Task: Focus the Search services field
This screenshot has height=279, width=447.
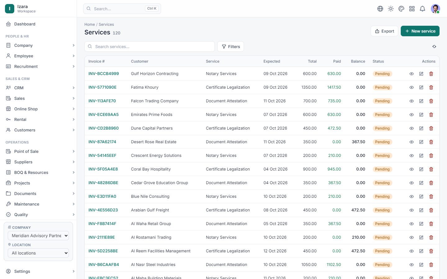Action: click(150, 46)
